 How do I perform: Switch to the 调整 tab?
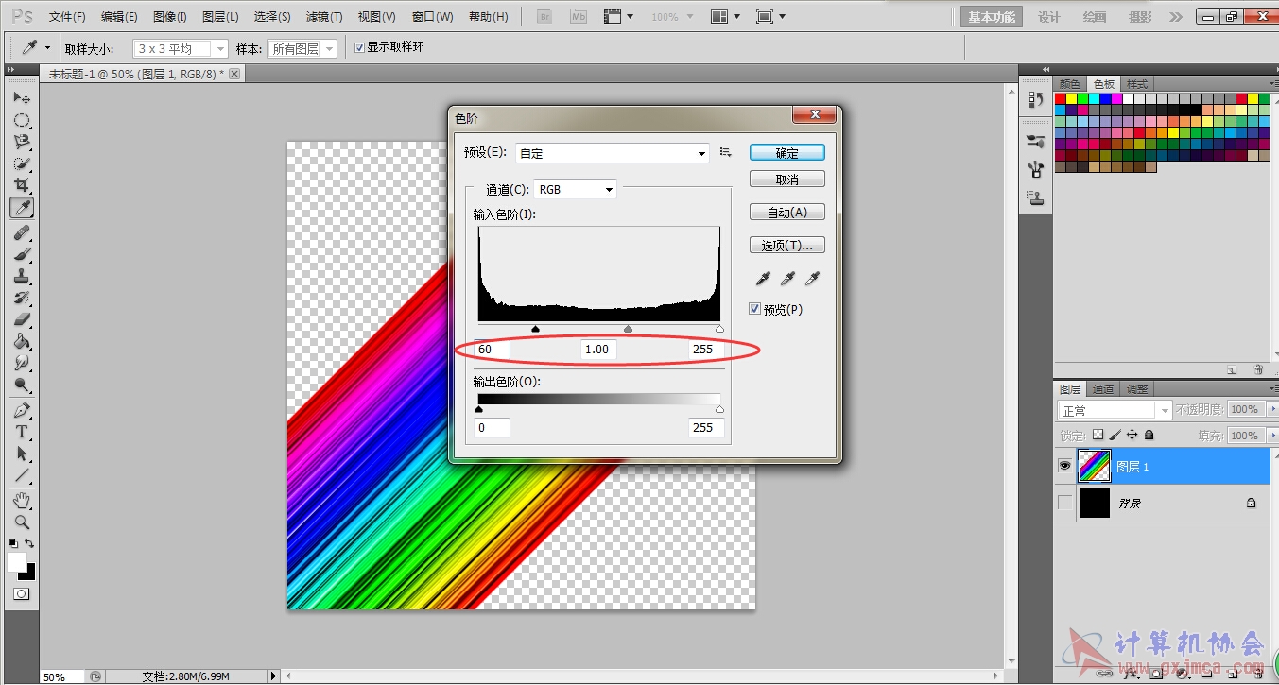(1137, 389)
